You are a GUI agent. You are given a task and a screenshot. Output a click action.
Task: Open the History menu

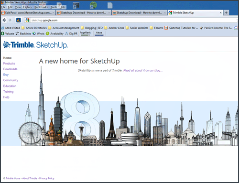(28, 7)
